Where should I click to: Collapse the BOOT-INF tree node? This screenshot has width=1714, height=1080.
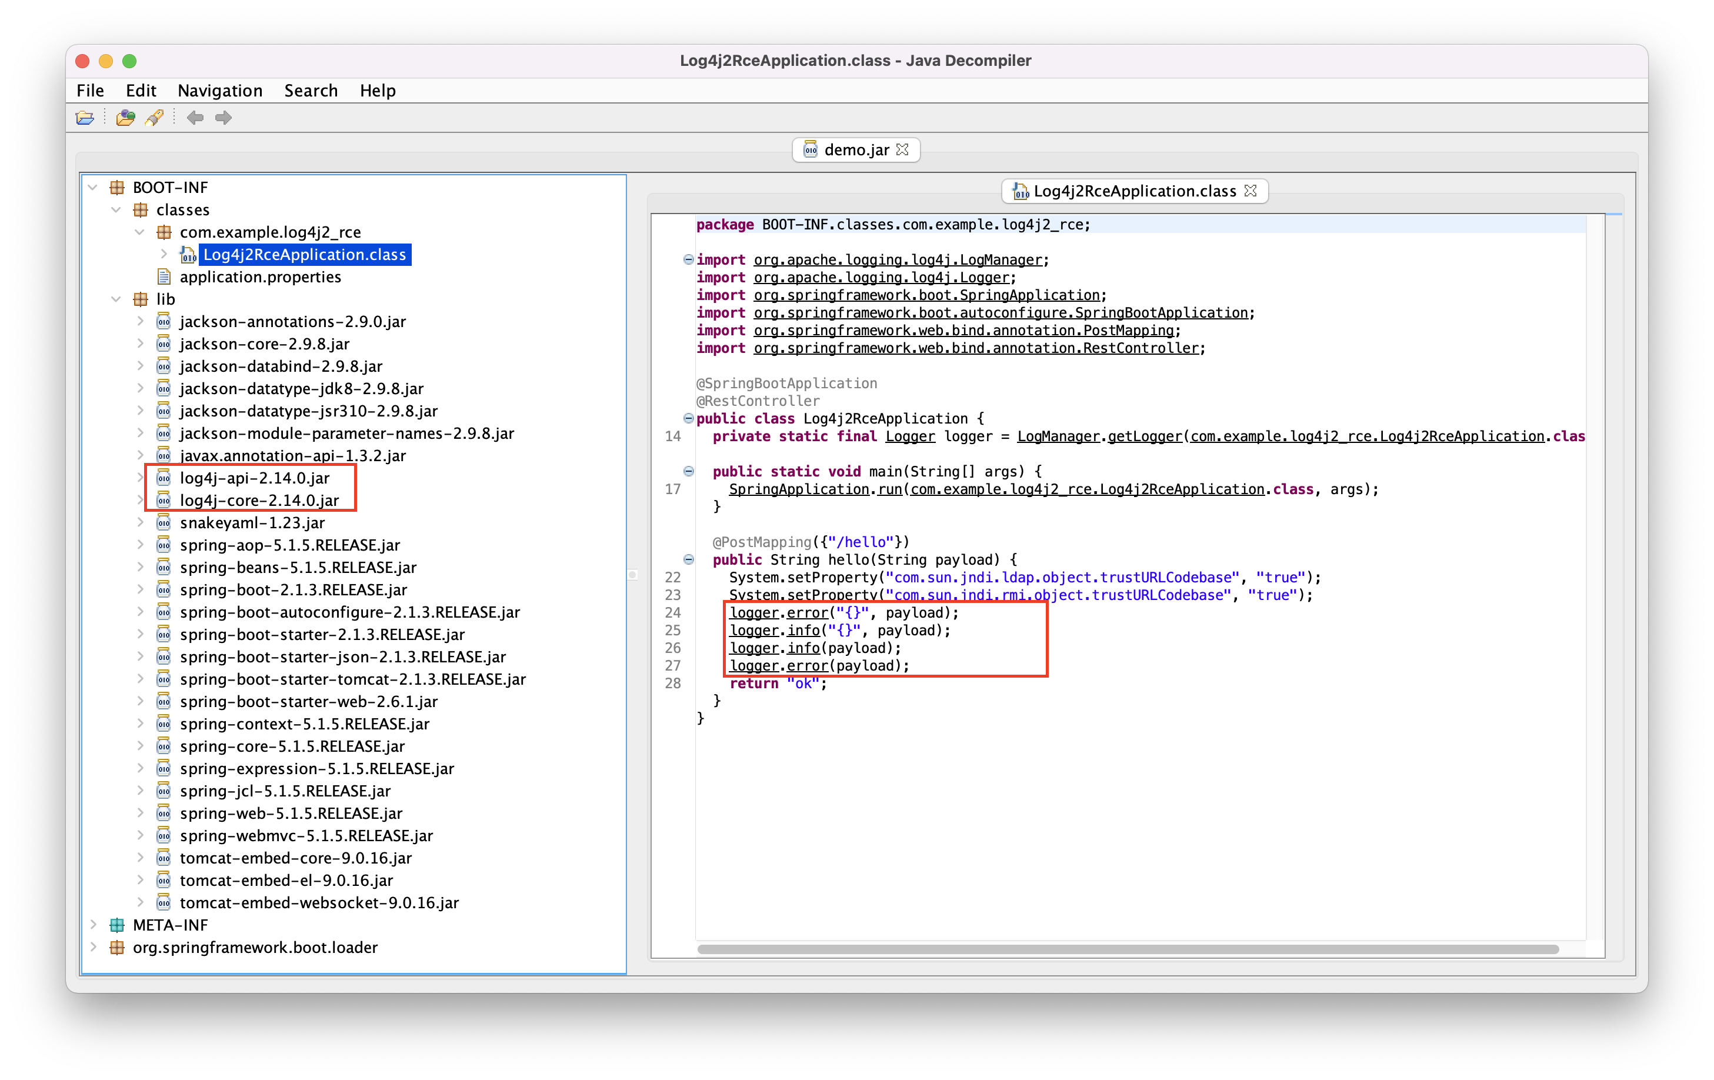[94, 187]
